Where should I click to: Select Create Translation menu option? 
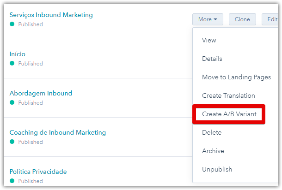coord(228,95)
